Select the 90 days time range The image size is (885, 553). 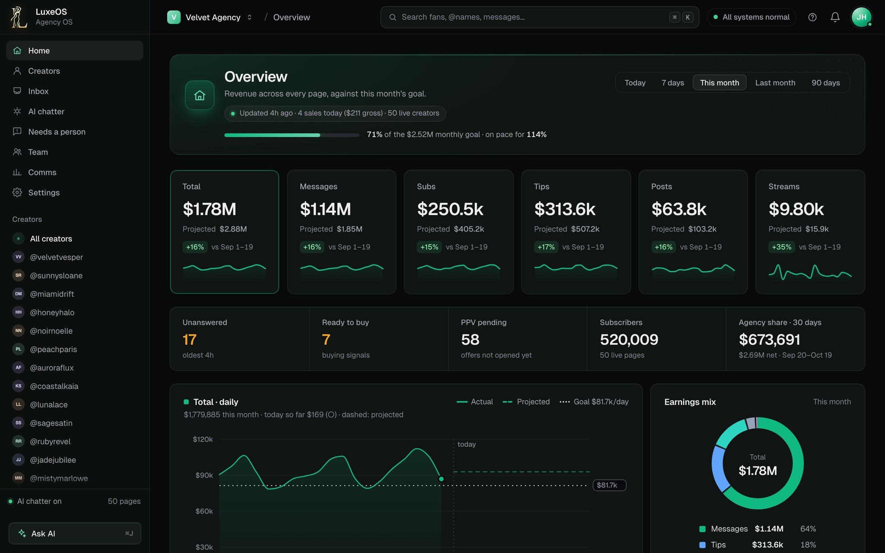click(x=825, y=83)
